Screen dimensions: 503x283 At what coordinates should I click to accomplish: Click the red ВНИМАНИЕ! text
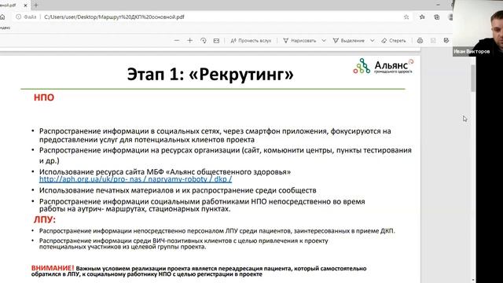[53, 267]
